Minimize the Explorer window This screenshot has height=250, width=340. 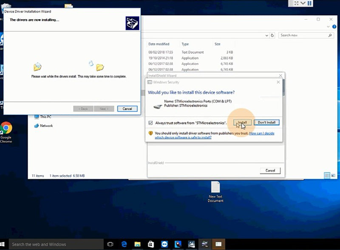click(x=306, y=19)
